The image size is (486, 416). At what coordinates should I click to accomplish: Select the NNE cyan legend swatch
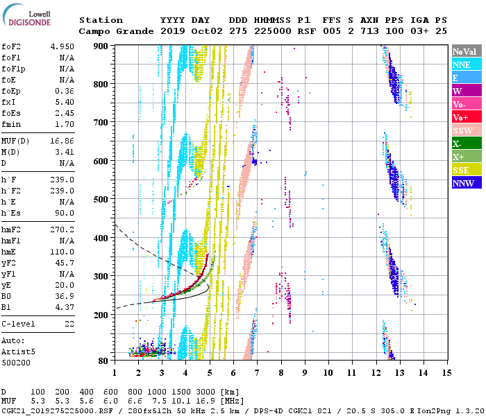[x=467, y=64]
